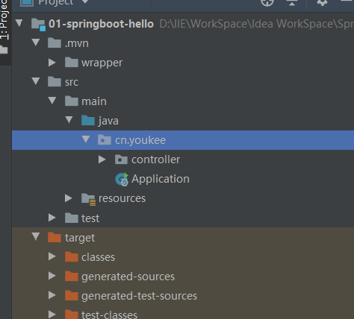Open the Project view dropdown arrow
Screen dimensions: 354x319
click(85, 2)
